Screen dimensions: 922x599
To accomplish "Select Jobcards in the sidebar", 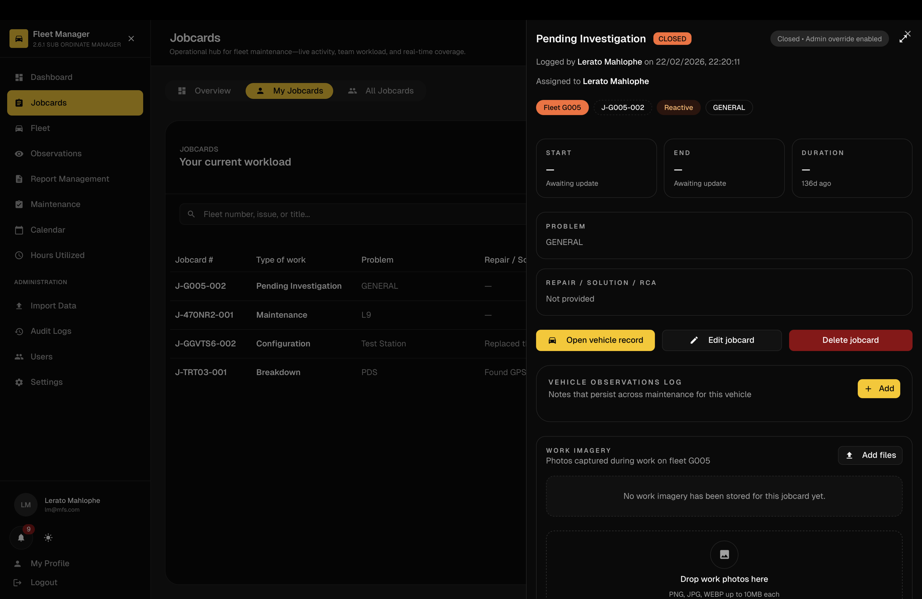I will tap(75, 103).
